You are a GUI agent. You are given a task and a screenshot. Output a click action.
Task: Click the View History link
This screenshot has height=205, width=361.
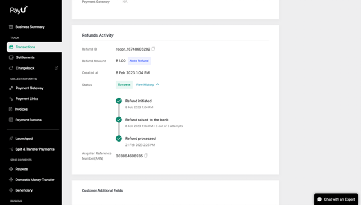pyautogui.click(x=145, y=85)
